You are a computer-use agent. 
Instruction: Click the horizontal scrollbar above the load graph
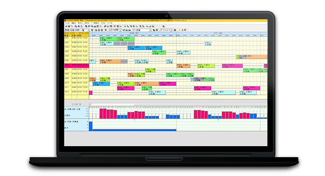click(x=179, y=104)
